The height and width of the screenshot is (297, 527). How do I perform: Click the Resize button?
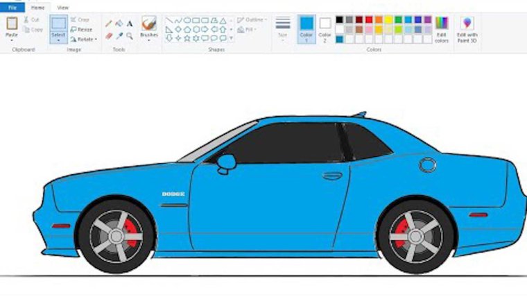tap(81, 30)
